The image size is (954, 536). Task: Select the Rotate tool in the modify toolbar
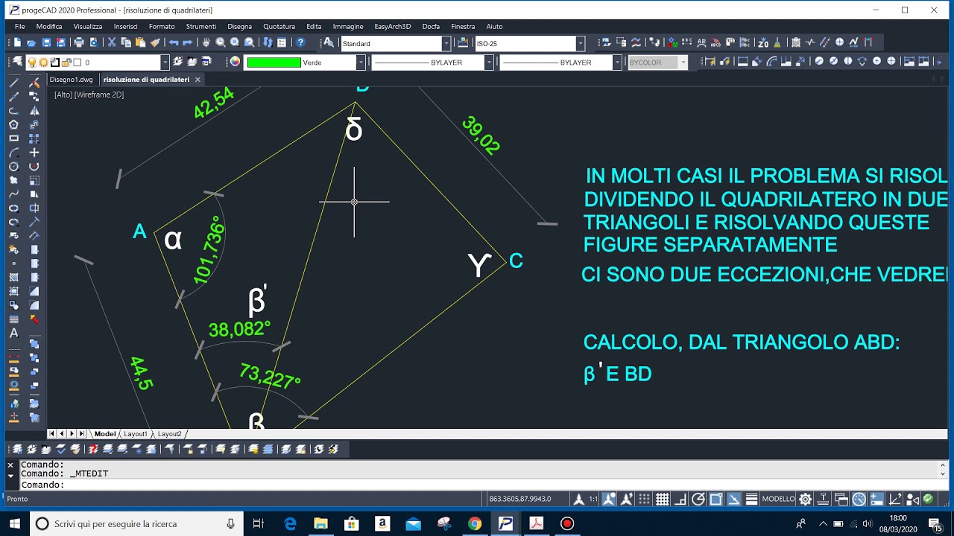tap(34, 167)
